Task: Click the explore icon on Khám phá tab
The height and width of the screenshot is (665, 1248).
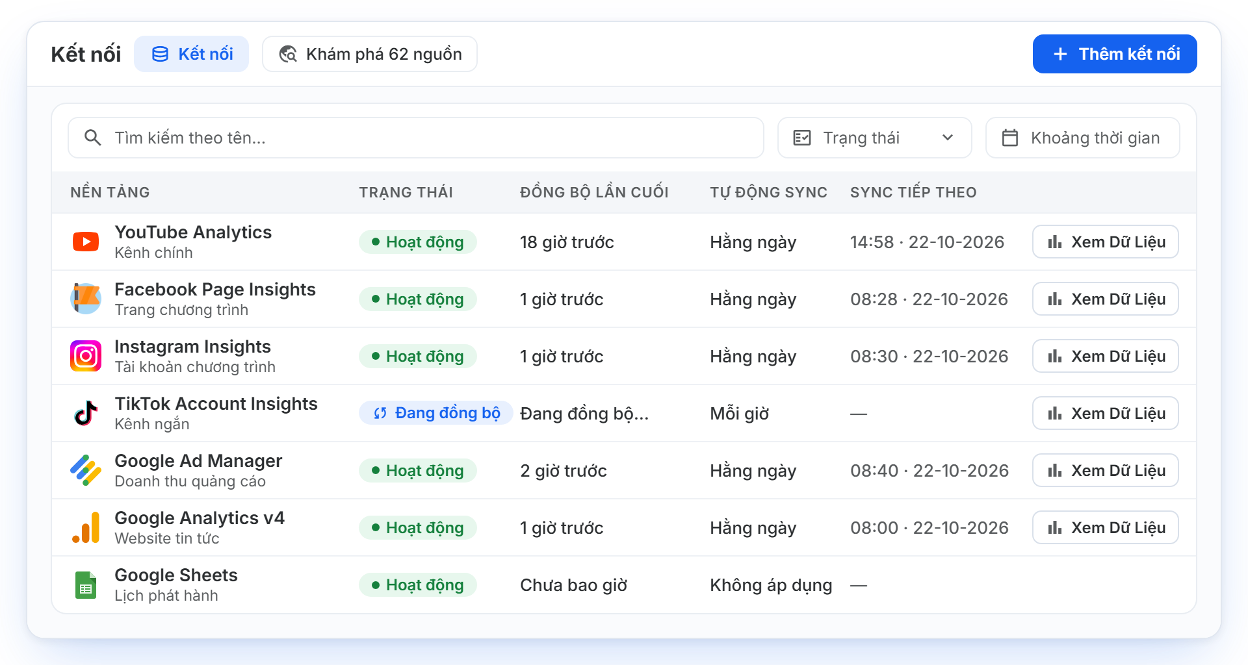Action: 288,54
